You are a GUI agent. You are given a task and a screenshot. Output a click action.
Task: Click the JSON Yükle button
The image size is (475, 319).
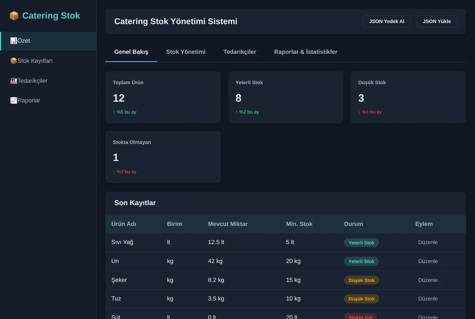(x=437, y=21)
